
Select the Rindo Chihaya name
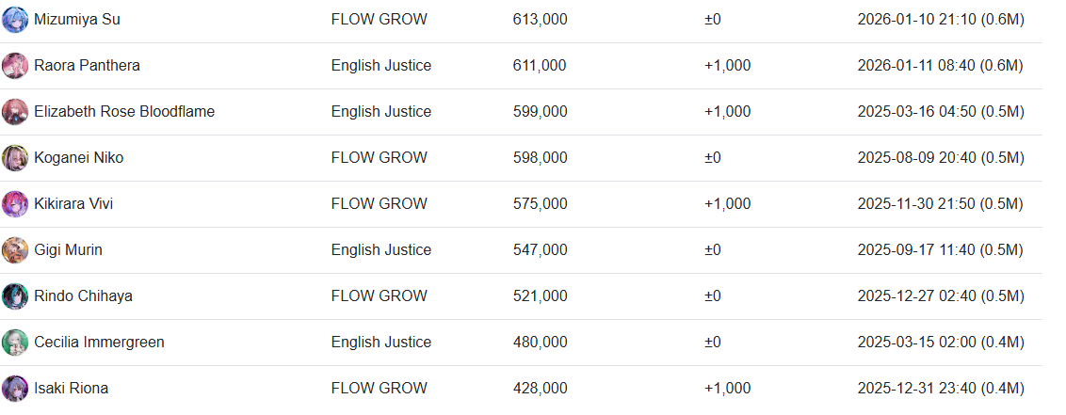(x=83, y=296)
